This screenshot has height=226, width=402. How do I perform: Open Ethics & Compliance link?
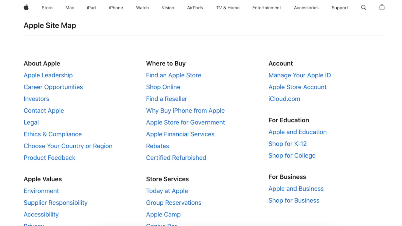(53, 134)
